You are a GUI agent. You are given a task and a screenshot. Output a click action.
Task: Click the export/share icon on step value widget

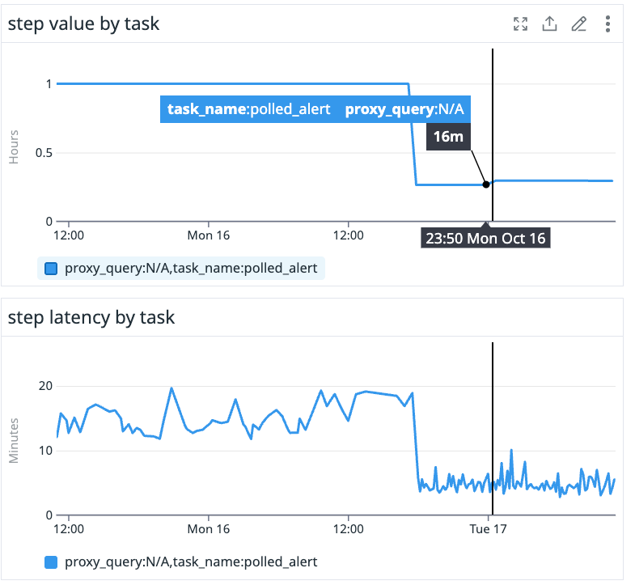pyautogui.click(x=549, y=24)
